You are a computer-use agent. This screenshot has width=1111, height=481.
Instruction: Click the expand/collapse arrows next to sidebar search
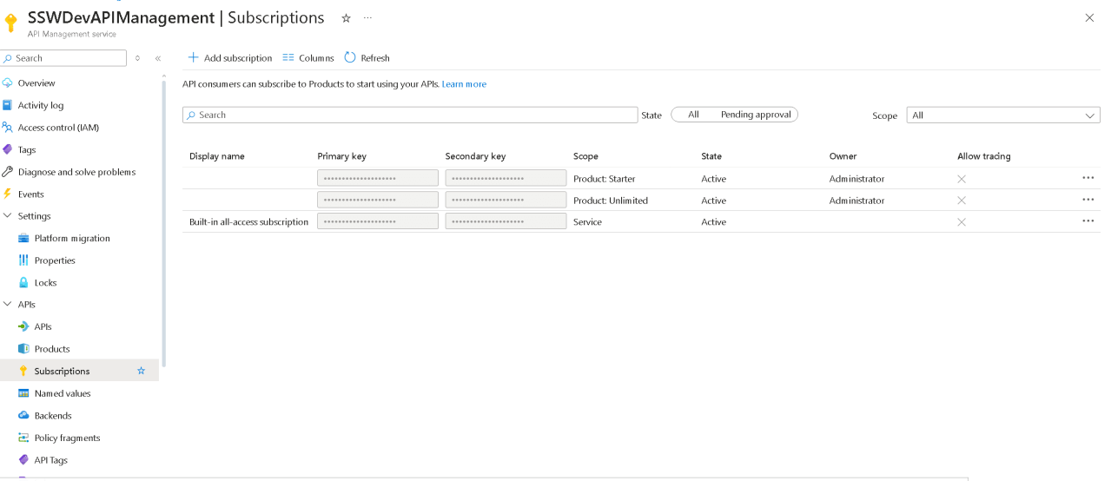tap(137, 58)
